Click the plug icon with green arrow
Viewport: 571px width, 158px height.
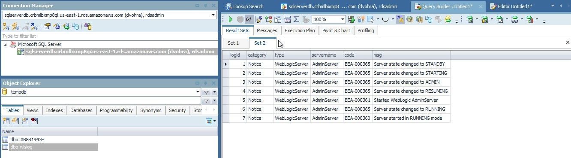pos(66,26)
